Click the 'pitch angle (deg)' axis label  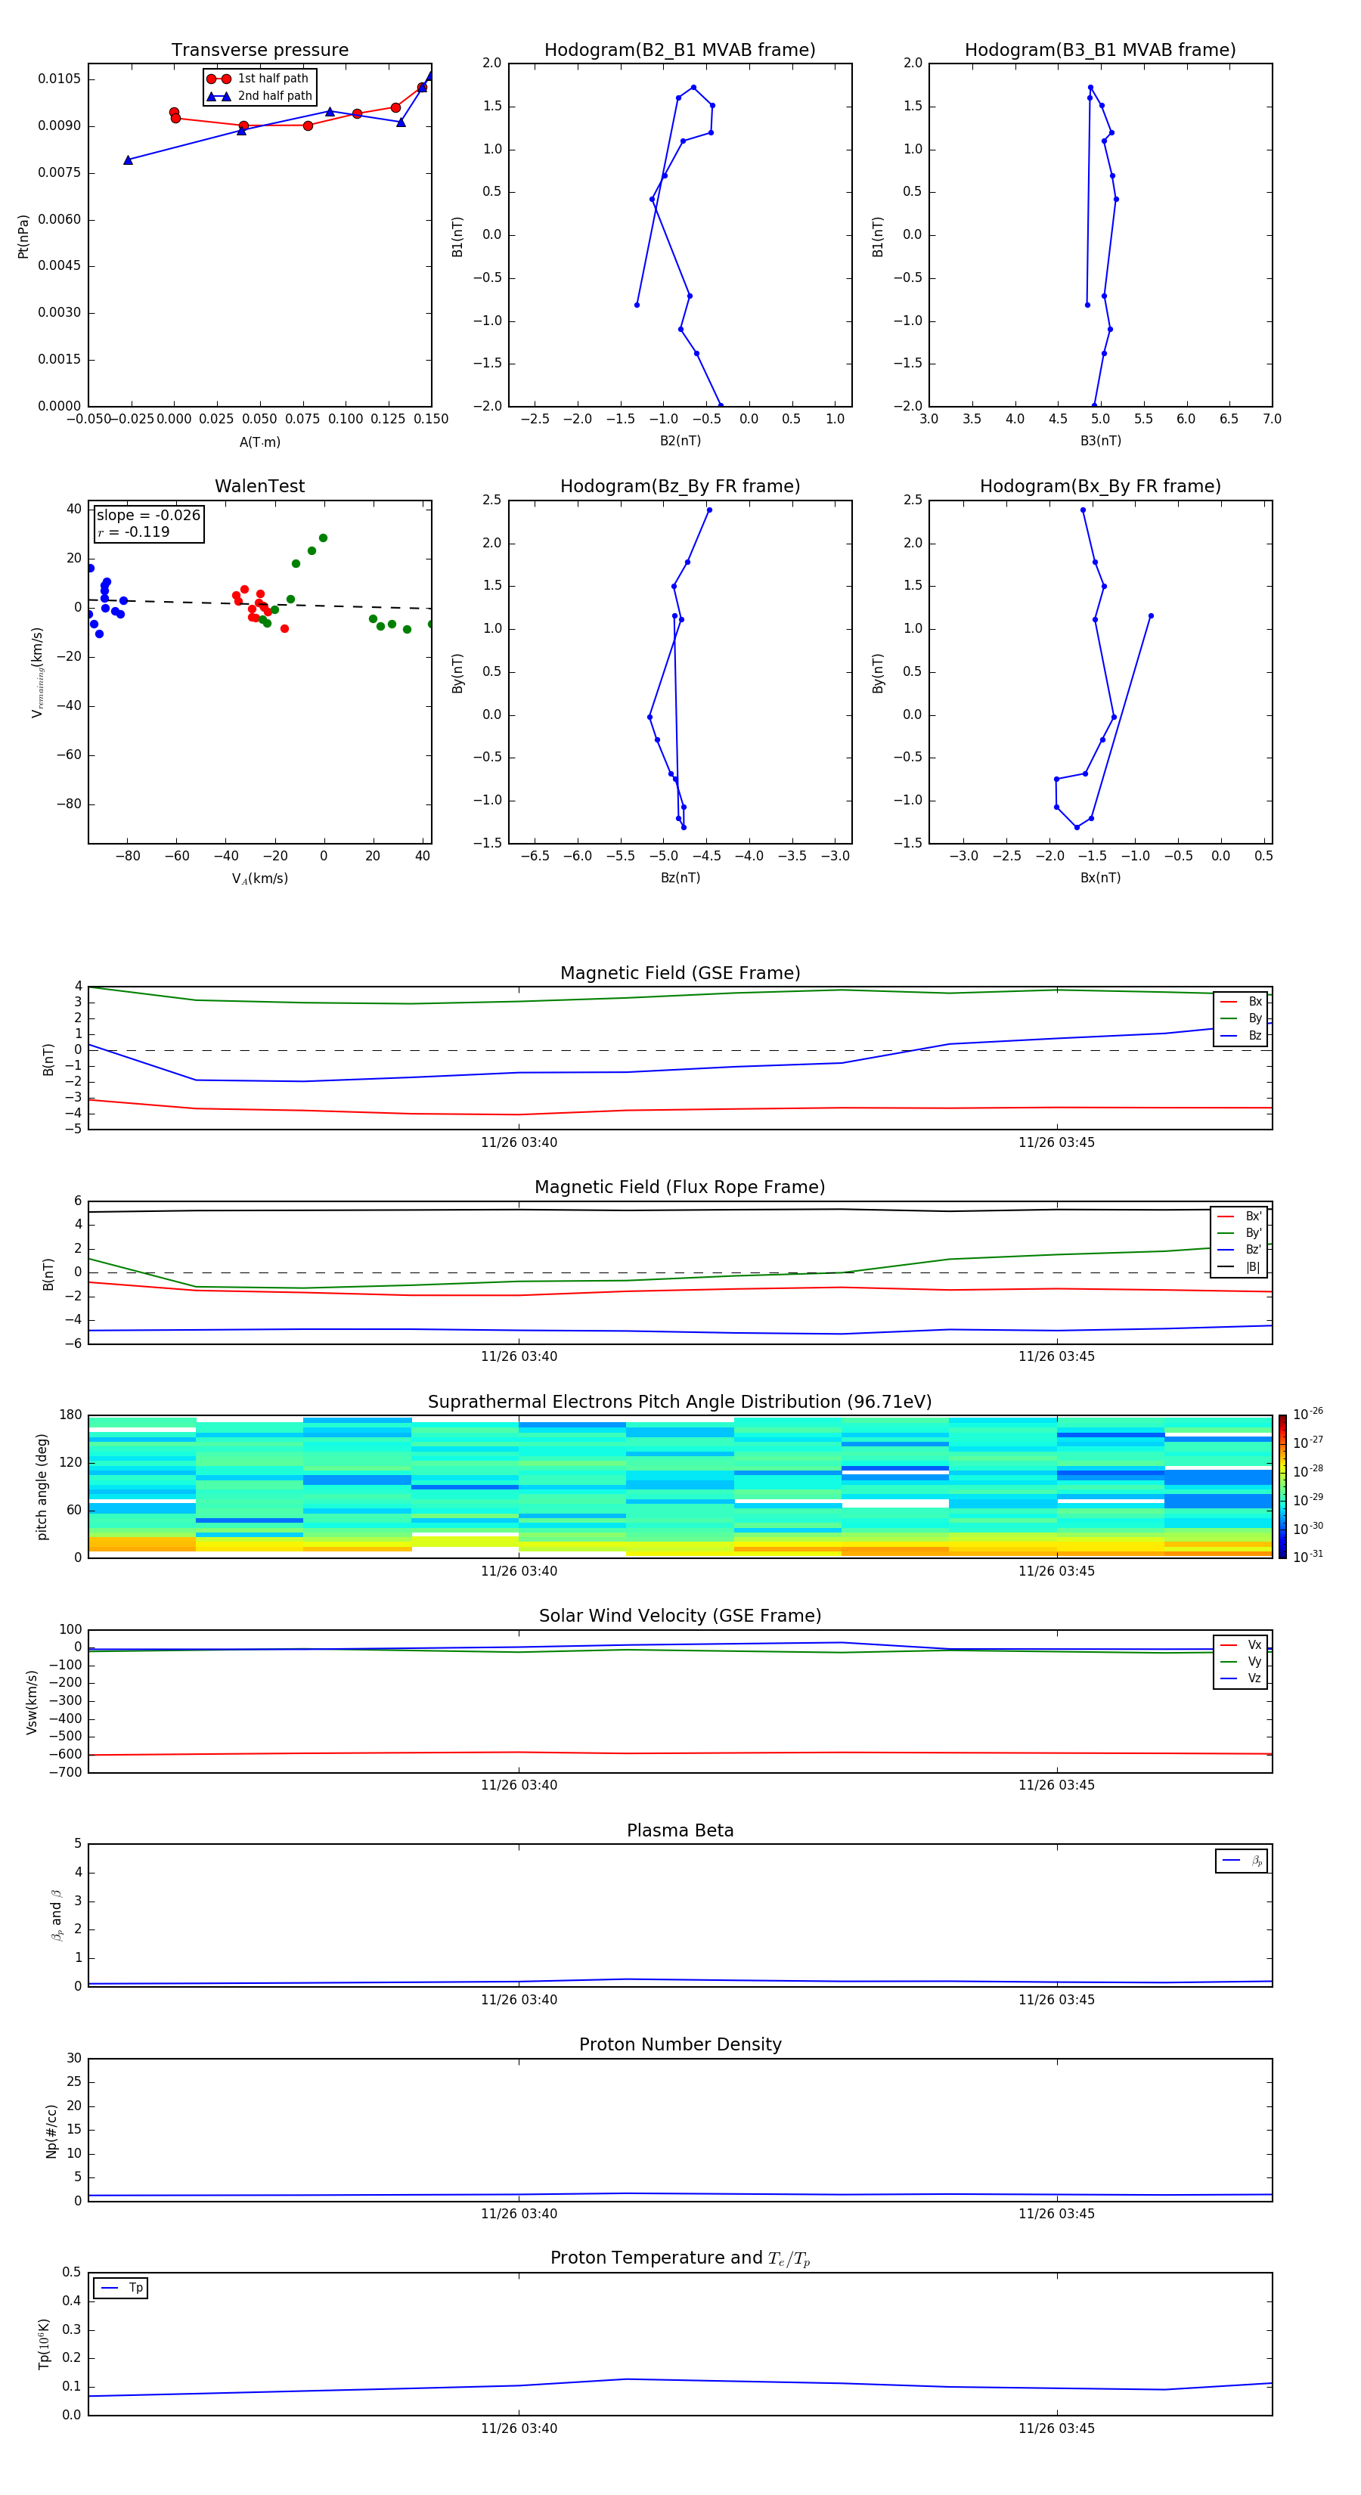point(42,1486)
